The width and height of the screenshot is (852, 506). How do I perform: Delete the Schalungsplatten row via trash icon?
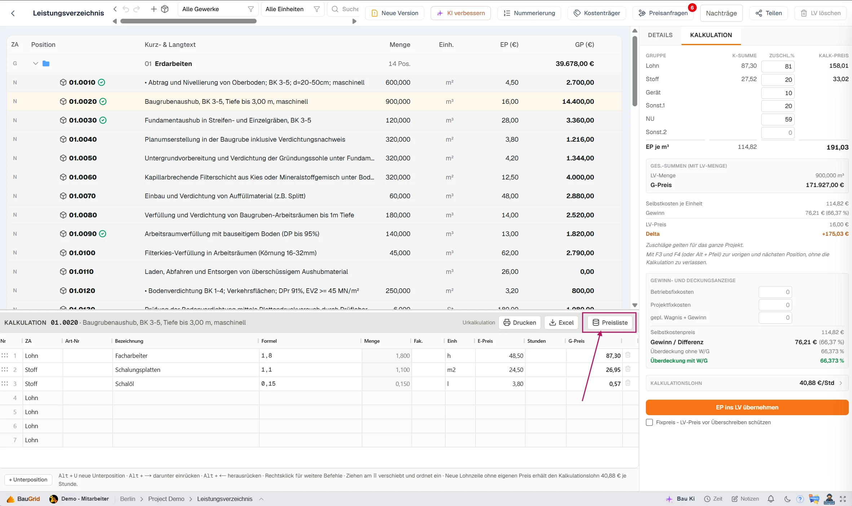[628, 369]
